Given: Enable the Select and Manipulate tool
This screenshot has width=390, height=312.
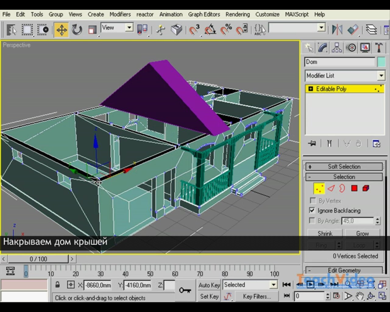Looking at the screenshot, I should click(x=161, y=30).
